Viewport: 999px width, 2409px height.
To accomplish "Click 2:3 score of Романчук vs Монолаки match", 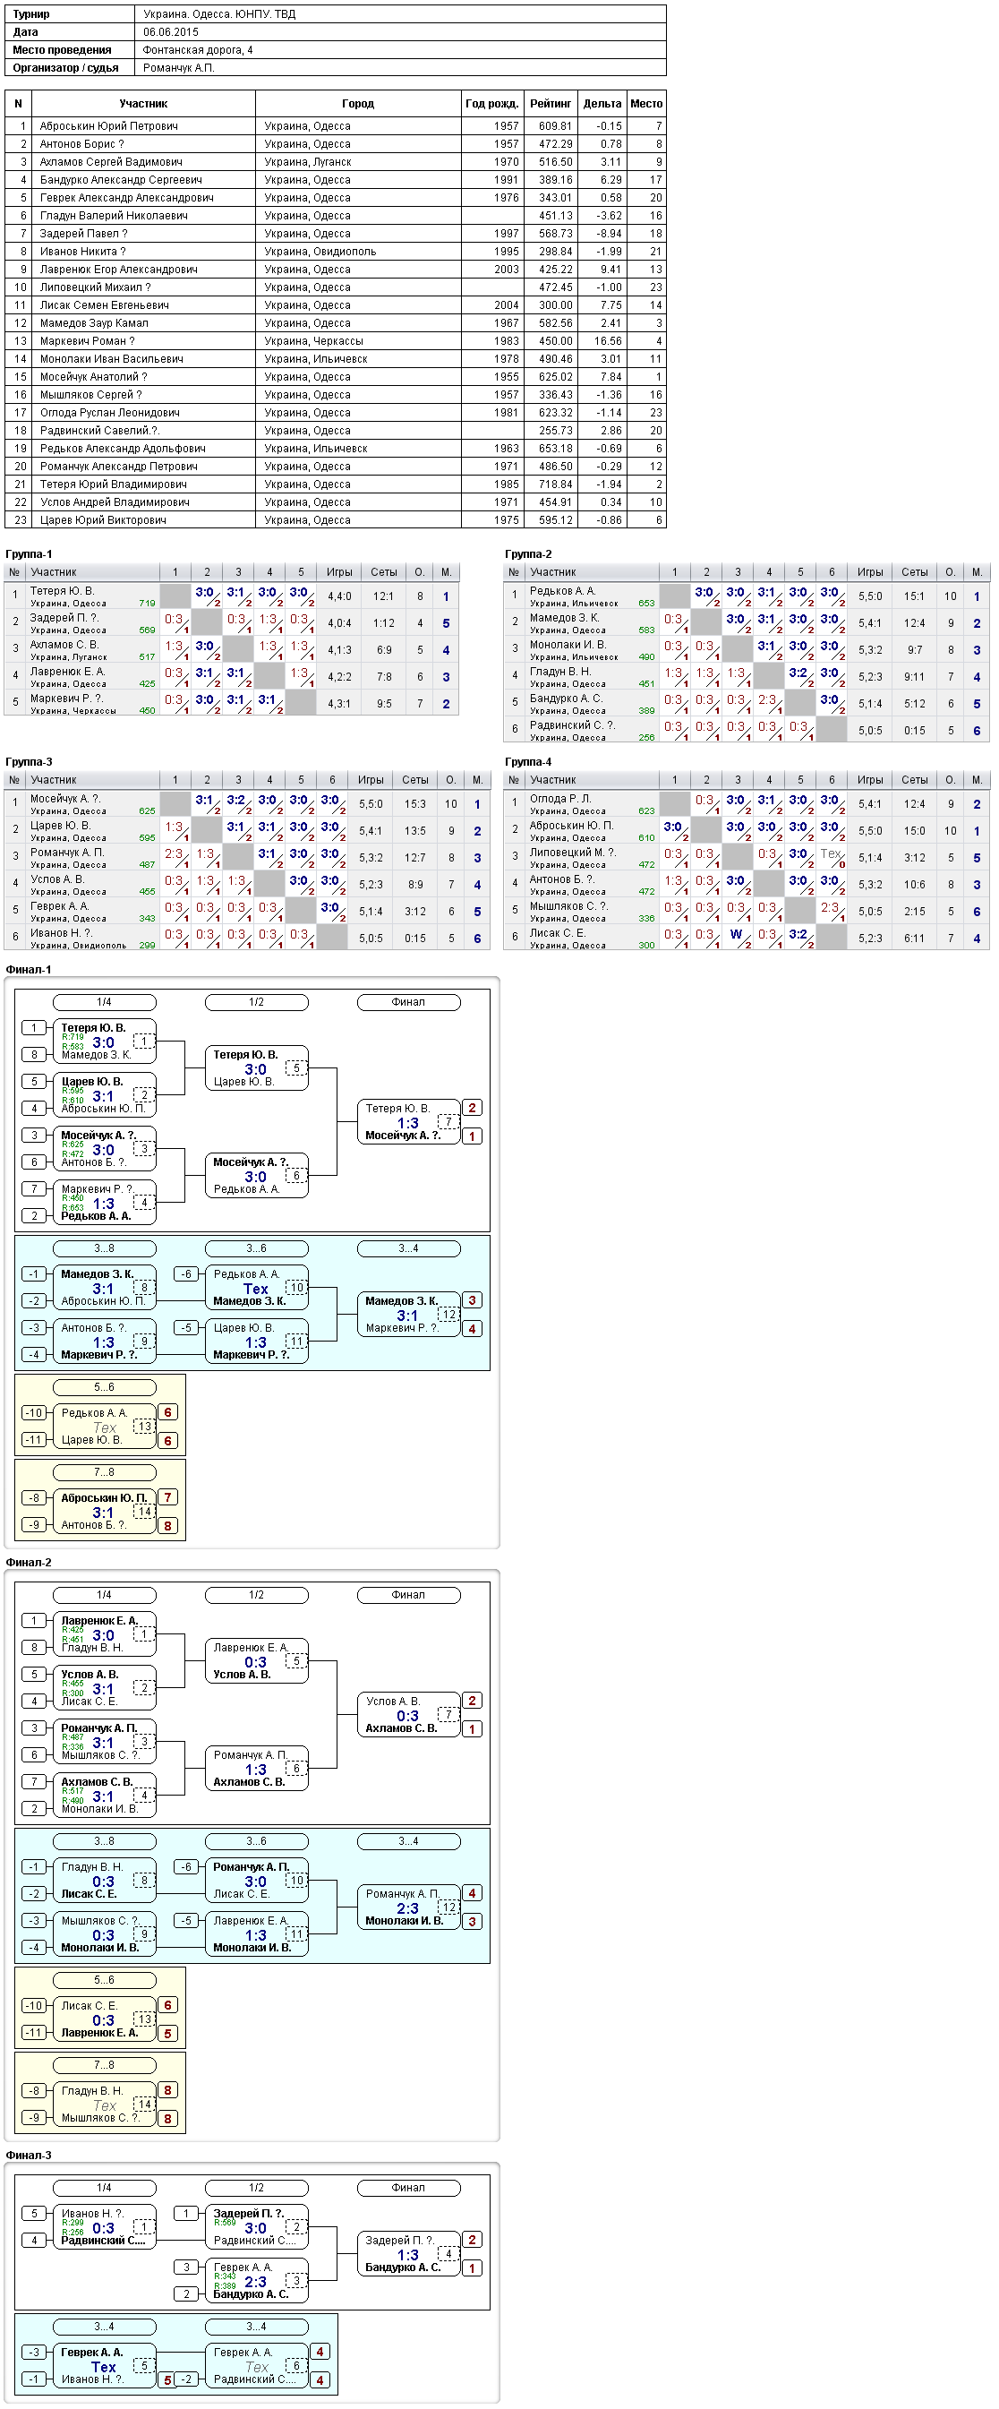I will pos(407,1908).
